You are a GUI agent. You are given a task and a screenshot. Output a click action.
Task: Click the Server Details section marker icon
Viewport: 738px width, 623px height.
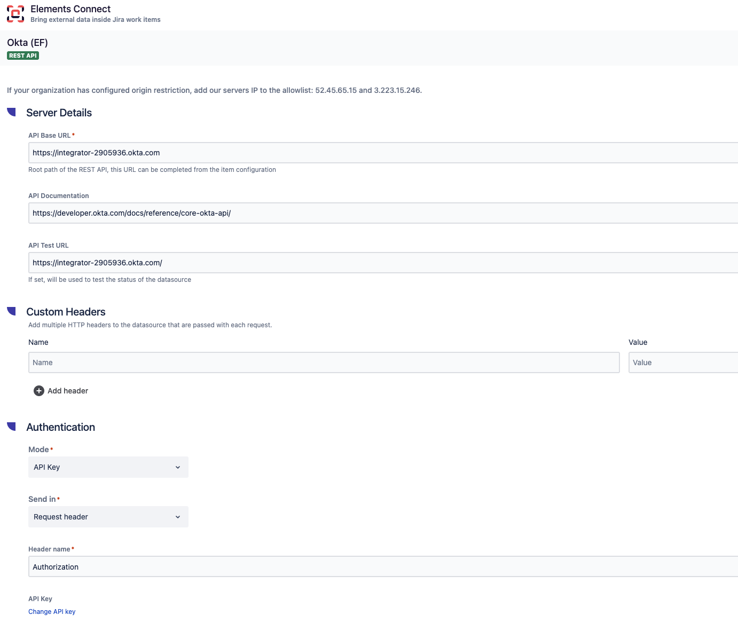point(11,112)
